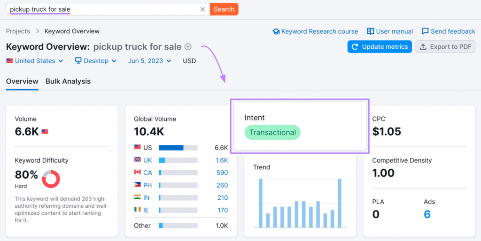Open the Jun 5, 2023 date dropdown
Screen dimensions: 481x241
pos(149,61)
